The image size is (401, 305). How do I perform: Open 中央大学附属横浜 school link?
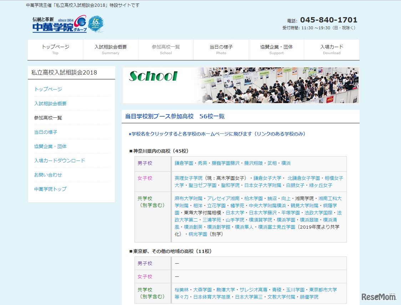[268, 205]
